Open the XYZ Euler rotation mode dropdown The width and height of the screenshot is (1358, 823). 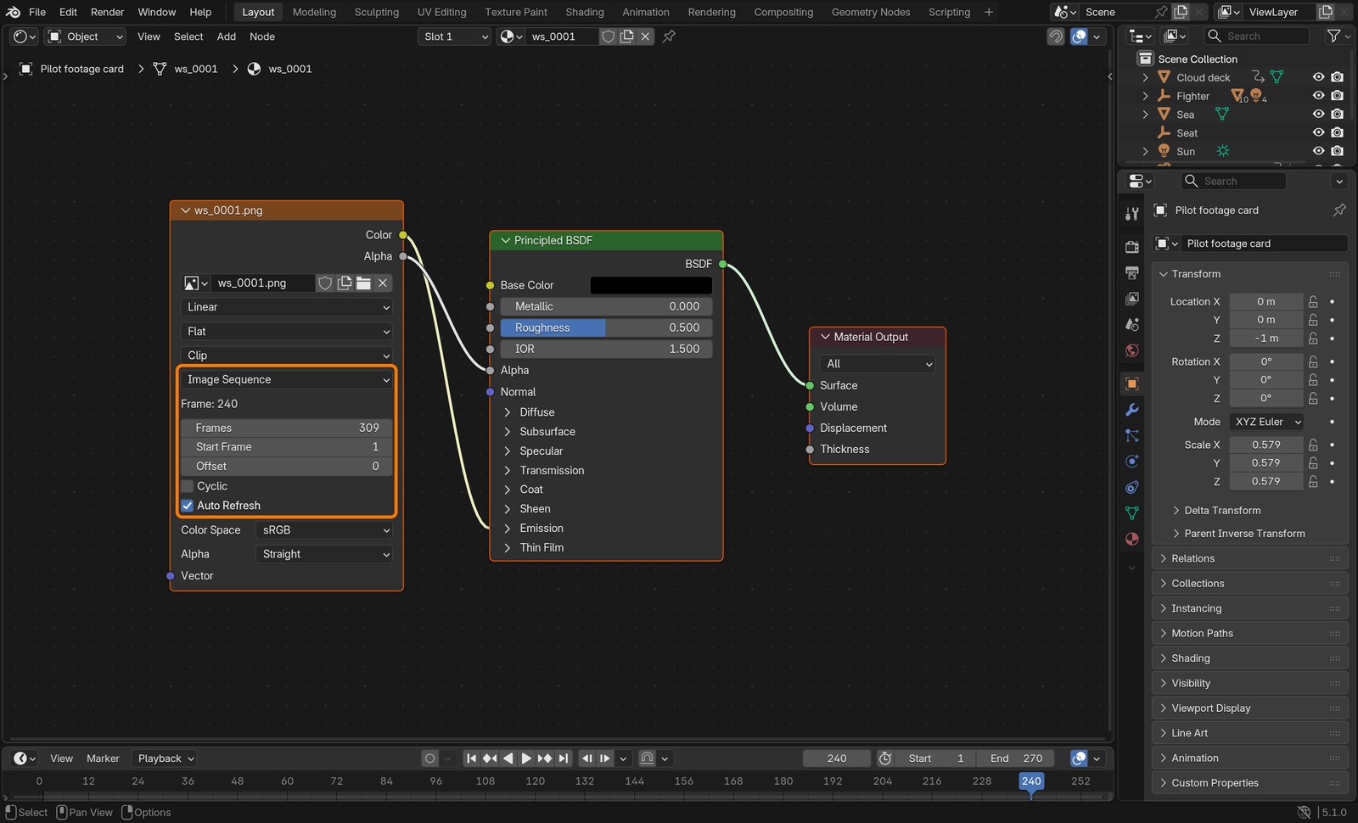point(1267,422)
